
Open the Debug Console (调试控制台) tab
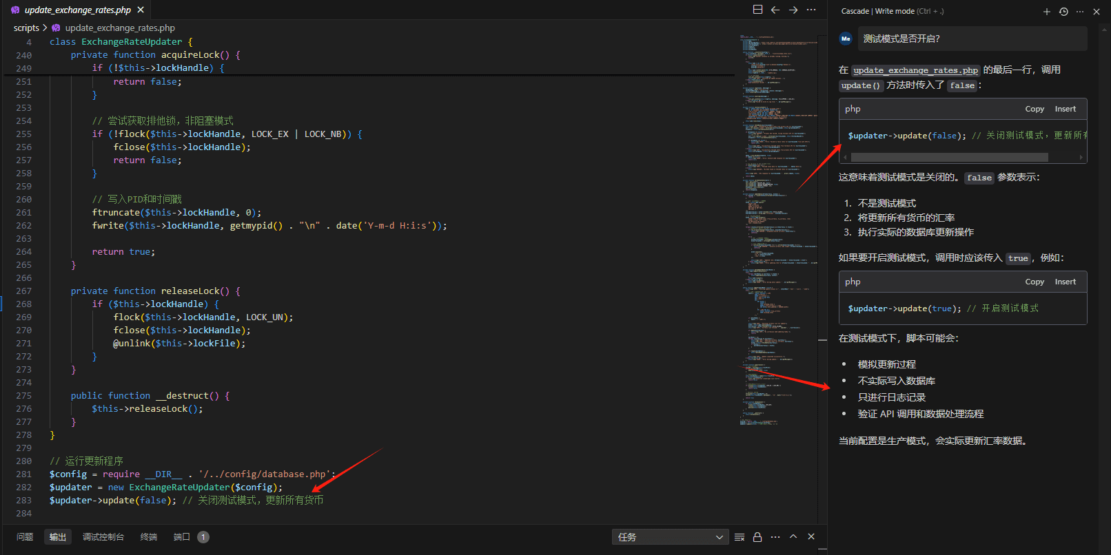(103, 537)
